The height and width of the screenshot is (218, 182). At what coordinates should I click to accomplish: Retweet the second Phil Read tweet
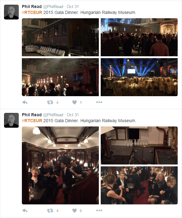click(x=50, y=211)
